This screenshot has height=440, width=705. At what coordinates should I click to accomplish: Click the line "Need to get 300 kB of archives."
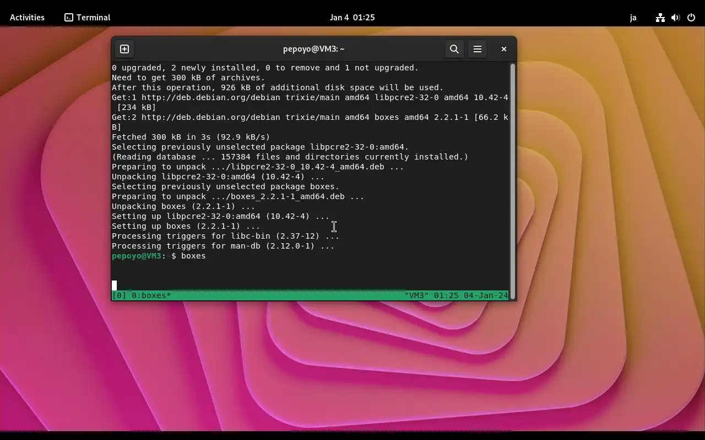[188, 78]
